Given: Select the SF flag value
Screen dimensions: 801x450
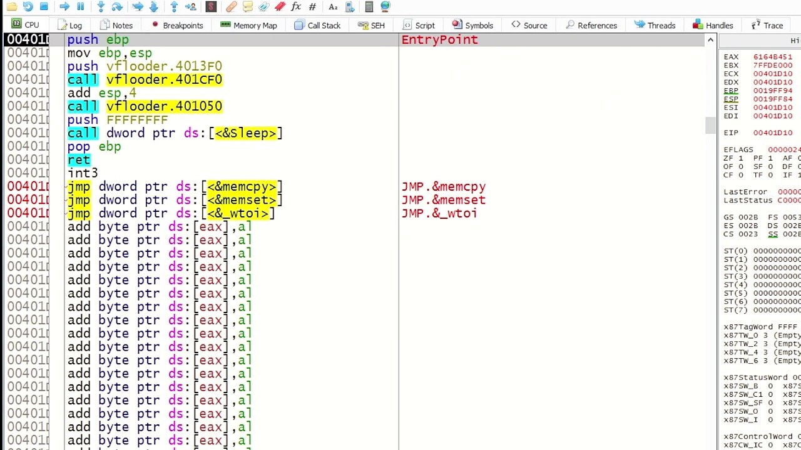Looking at the screenshot, I should pos(770,167).
